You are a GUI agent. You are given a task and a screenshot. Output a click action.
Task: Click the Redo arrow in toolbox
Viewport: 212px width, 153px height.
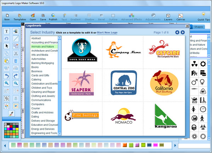(x=16, y=76)
